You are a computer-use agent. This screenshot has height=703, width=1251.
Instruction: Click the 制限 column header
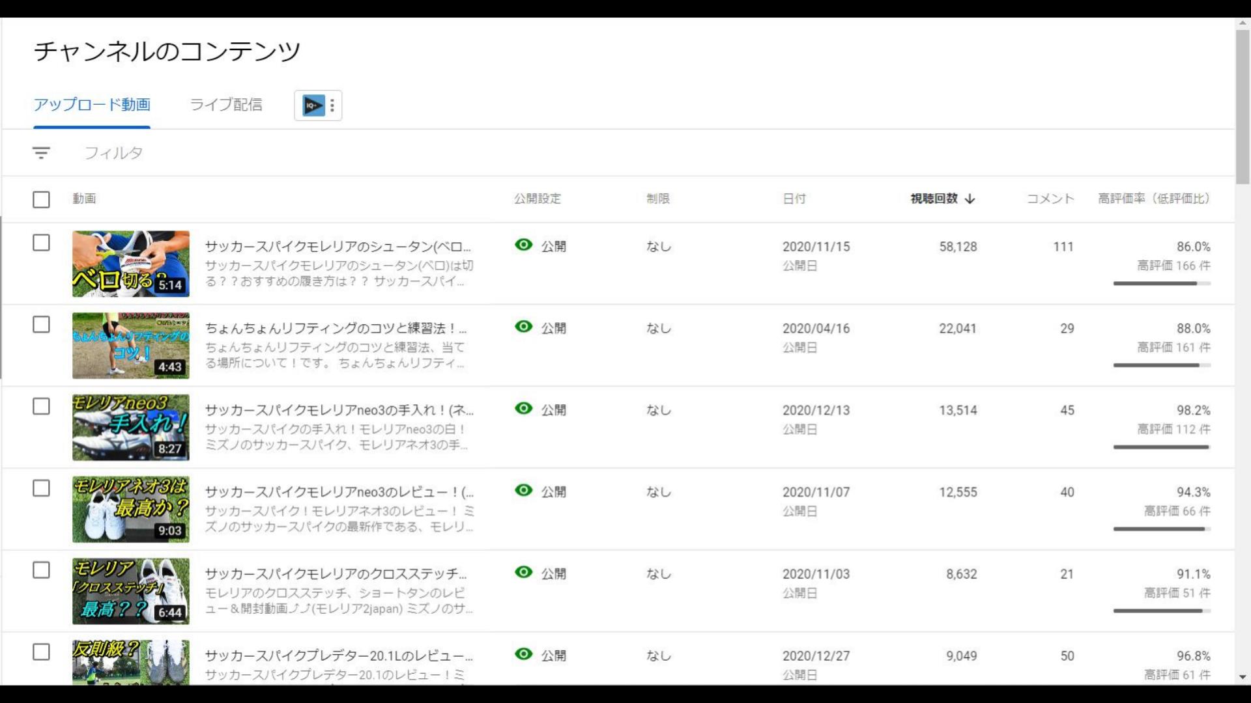pos(658,199)
